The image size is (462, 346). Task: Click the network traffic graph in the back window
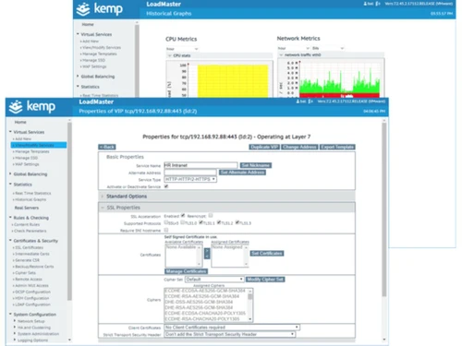point(331,78)
